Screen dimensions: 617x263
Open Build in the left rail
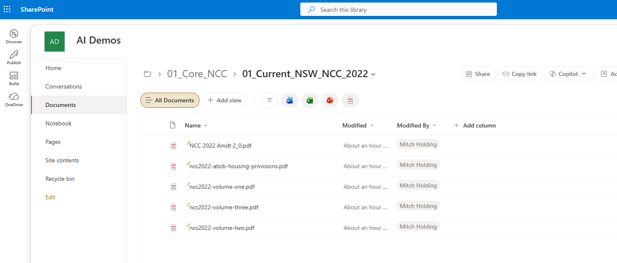14,78
